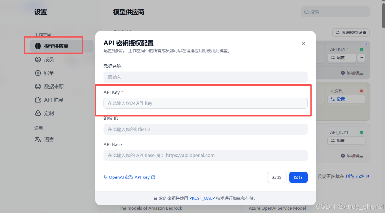The width and height of the screenshot is (385, 213).
Task: Click the 保存 button
Action: click(x=298, y=177)
